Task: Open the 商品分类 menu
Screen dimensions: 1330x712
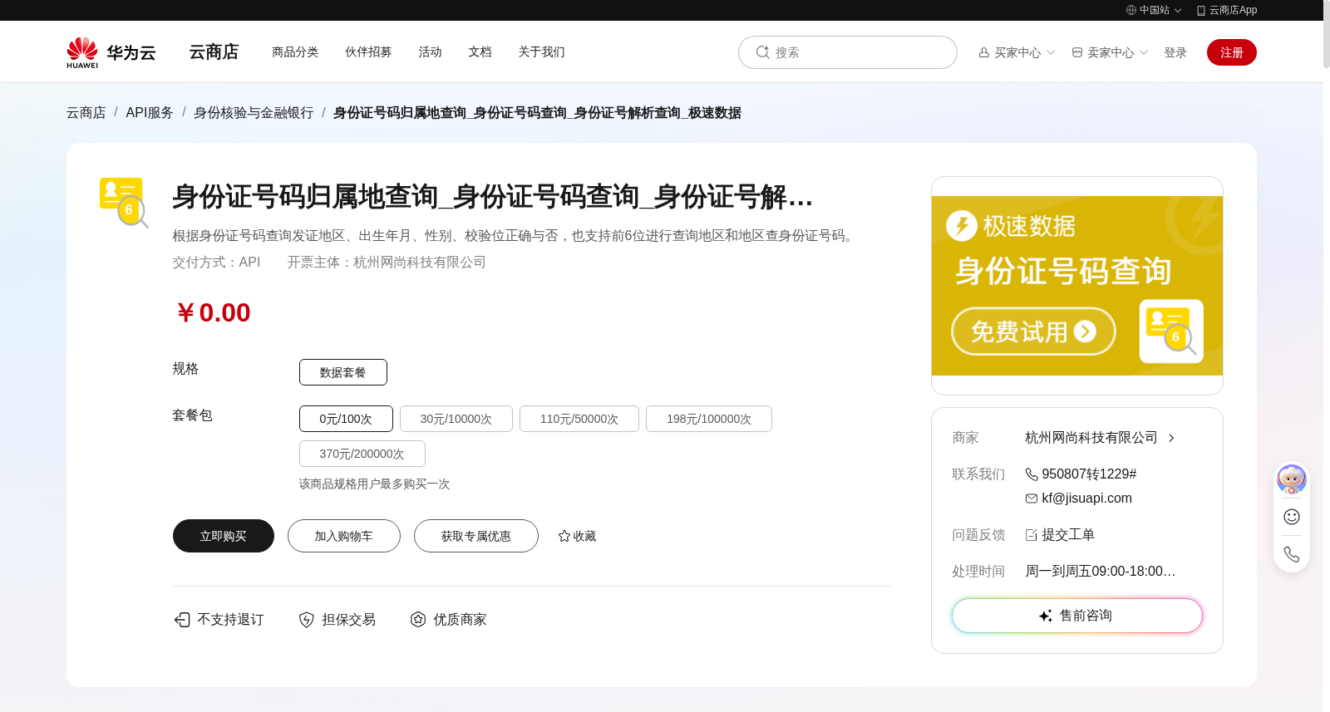Action: point(295,52)
